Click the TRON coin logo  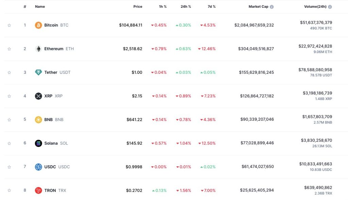click(x=38, y=190)
